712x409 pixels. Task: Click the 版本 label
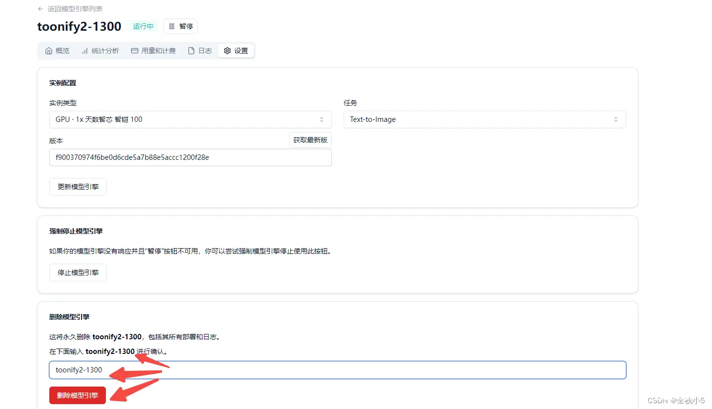(x=56, y=141)
